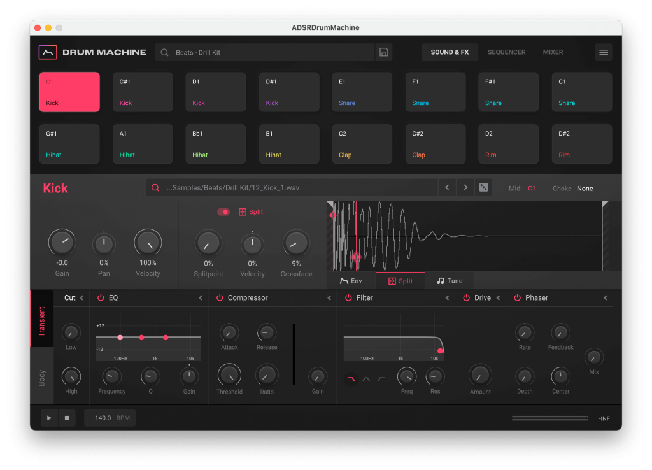
Task: Open the hamburger menu at top right
Action: (x=604, y=52)
